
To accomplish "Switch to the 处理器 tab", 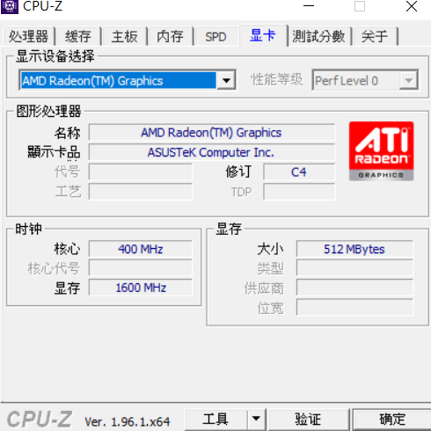I will click(x=29, y=36).
